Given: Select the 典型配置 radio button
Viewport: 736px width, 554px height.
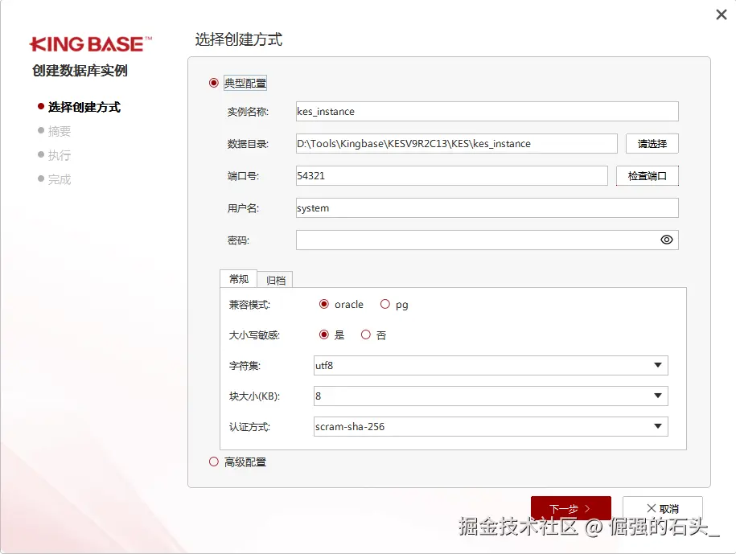Looking at the screenshot, I should pyautogui.click(x=214, y=83).
